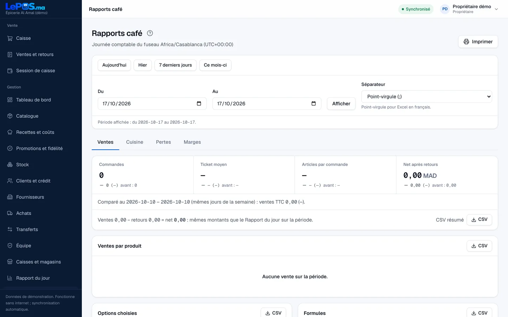Click the Synchronisé status badge
Screen dimensions: 508x317
[416, 9]
